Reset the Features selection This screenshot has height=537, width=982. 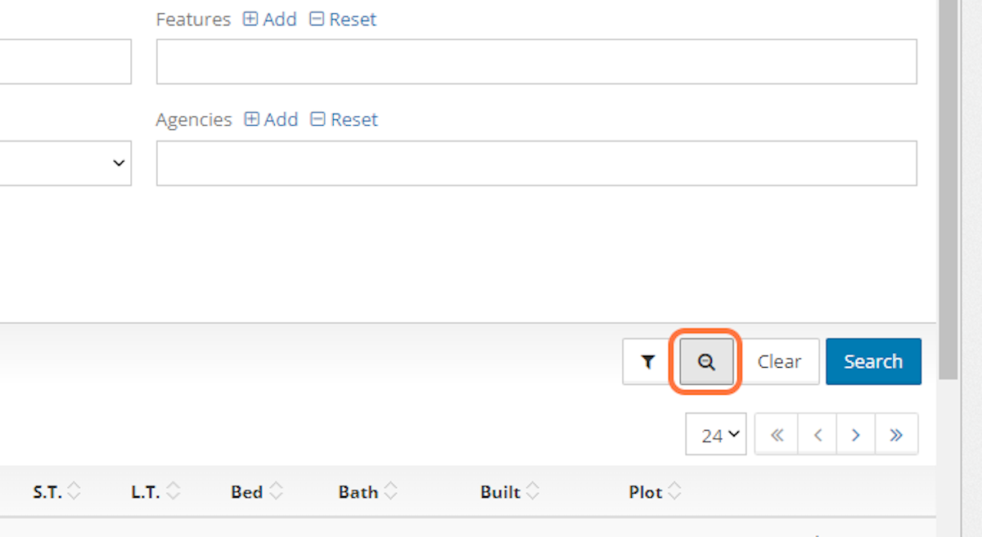click(343, 20)
